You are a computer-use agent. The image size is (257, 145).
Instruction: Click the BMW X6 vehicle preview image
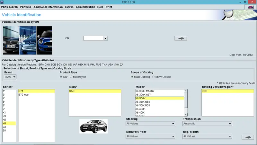pyautogui.click(x=93, y=126)
